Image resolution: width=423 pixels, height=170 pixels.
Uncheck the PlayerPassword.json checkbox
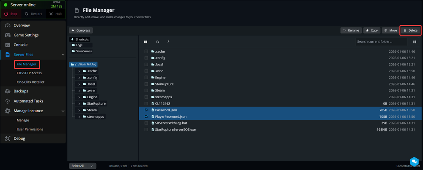coord(146,116)
